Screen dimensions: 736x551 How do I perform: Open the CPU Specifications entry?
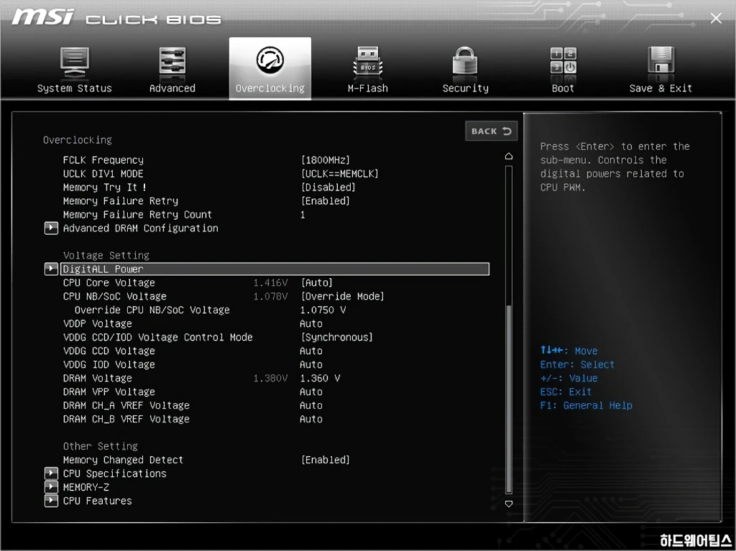[x=115, y=473]
